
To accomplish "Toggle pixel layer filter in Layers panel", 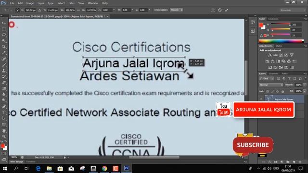I will point(278,79).
